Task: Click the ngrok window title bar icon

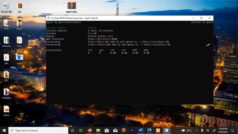Action: pyautogui.click(x=49, y=18)
